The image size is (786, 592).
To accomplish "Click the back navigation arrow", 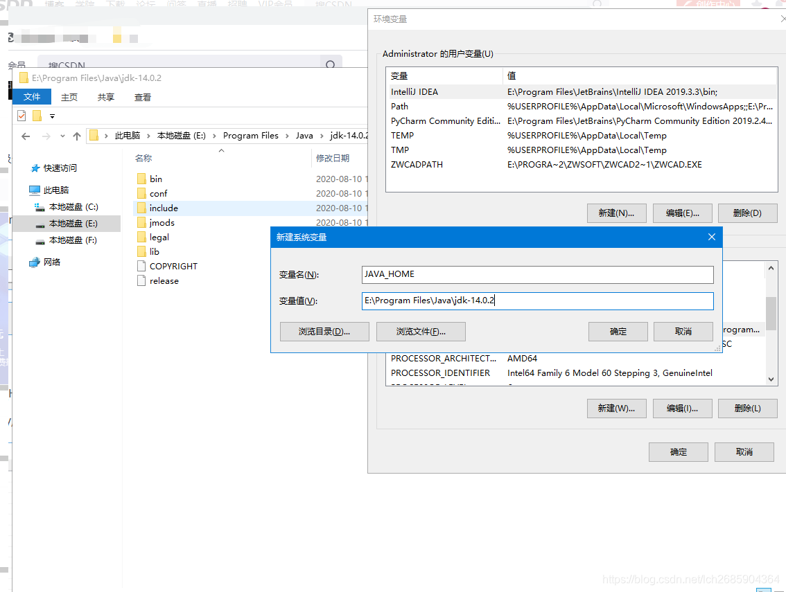I will (x=25, y=136).
